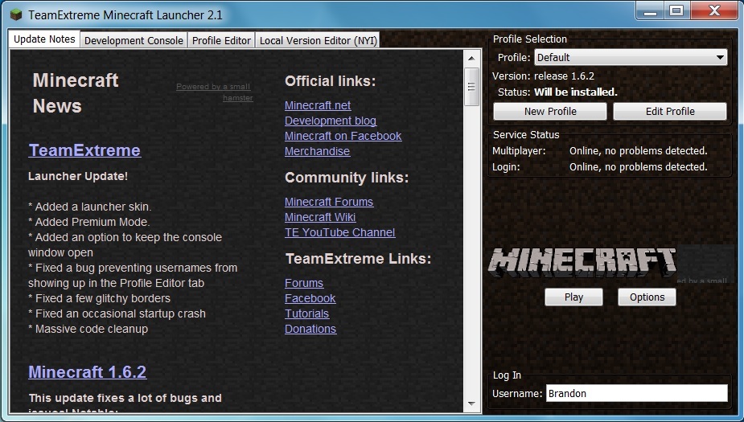The width and height of the screenshot is (744, 422).
Task: Click the Powered by a small hamster link
Action: (215, 92)
